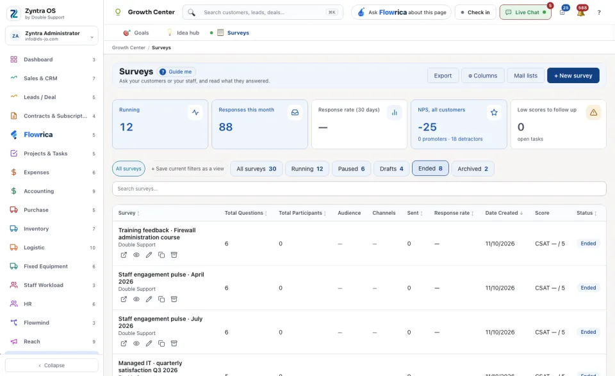Open the Columns chooser

pyautogui.click(x=483, y=75)
